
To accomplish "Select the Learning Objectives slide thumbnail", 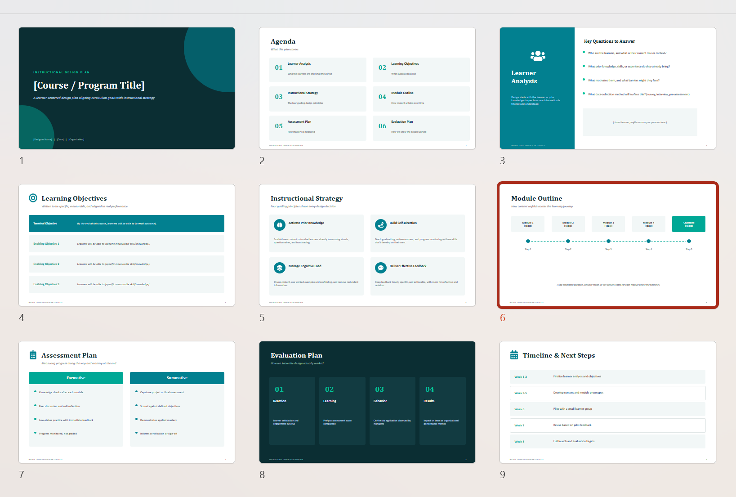I will coord(127,245).
